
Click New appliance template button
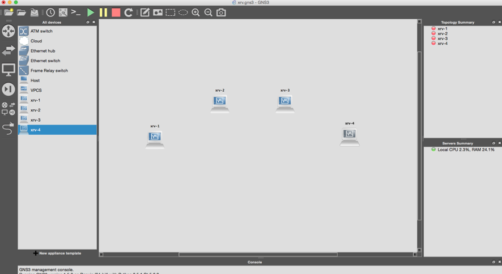(57, 253)
